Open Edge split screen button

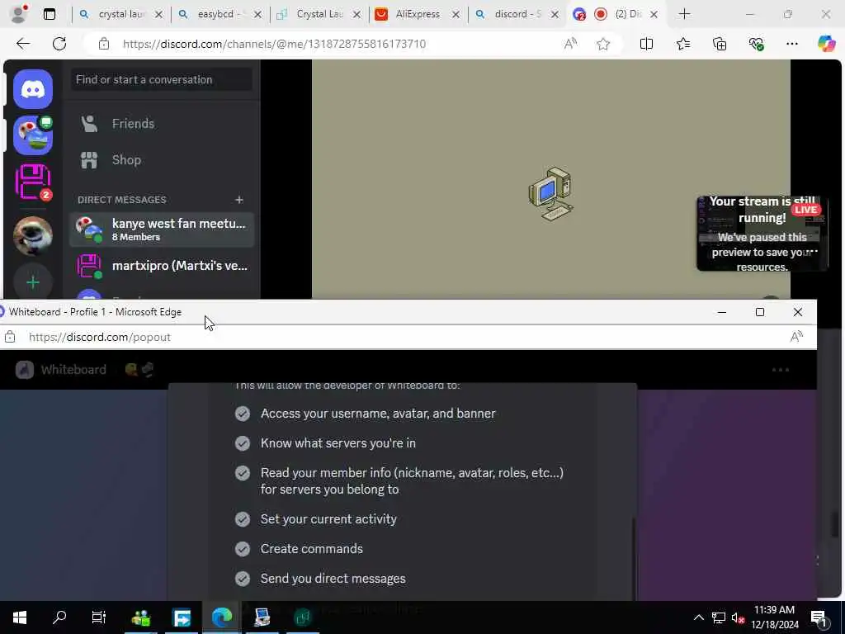coord(646,44)
